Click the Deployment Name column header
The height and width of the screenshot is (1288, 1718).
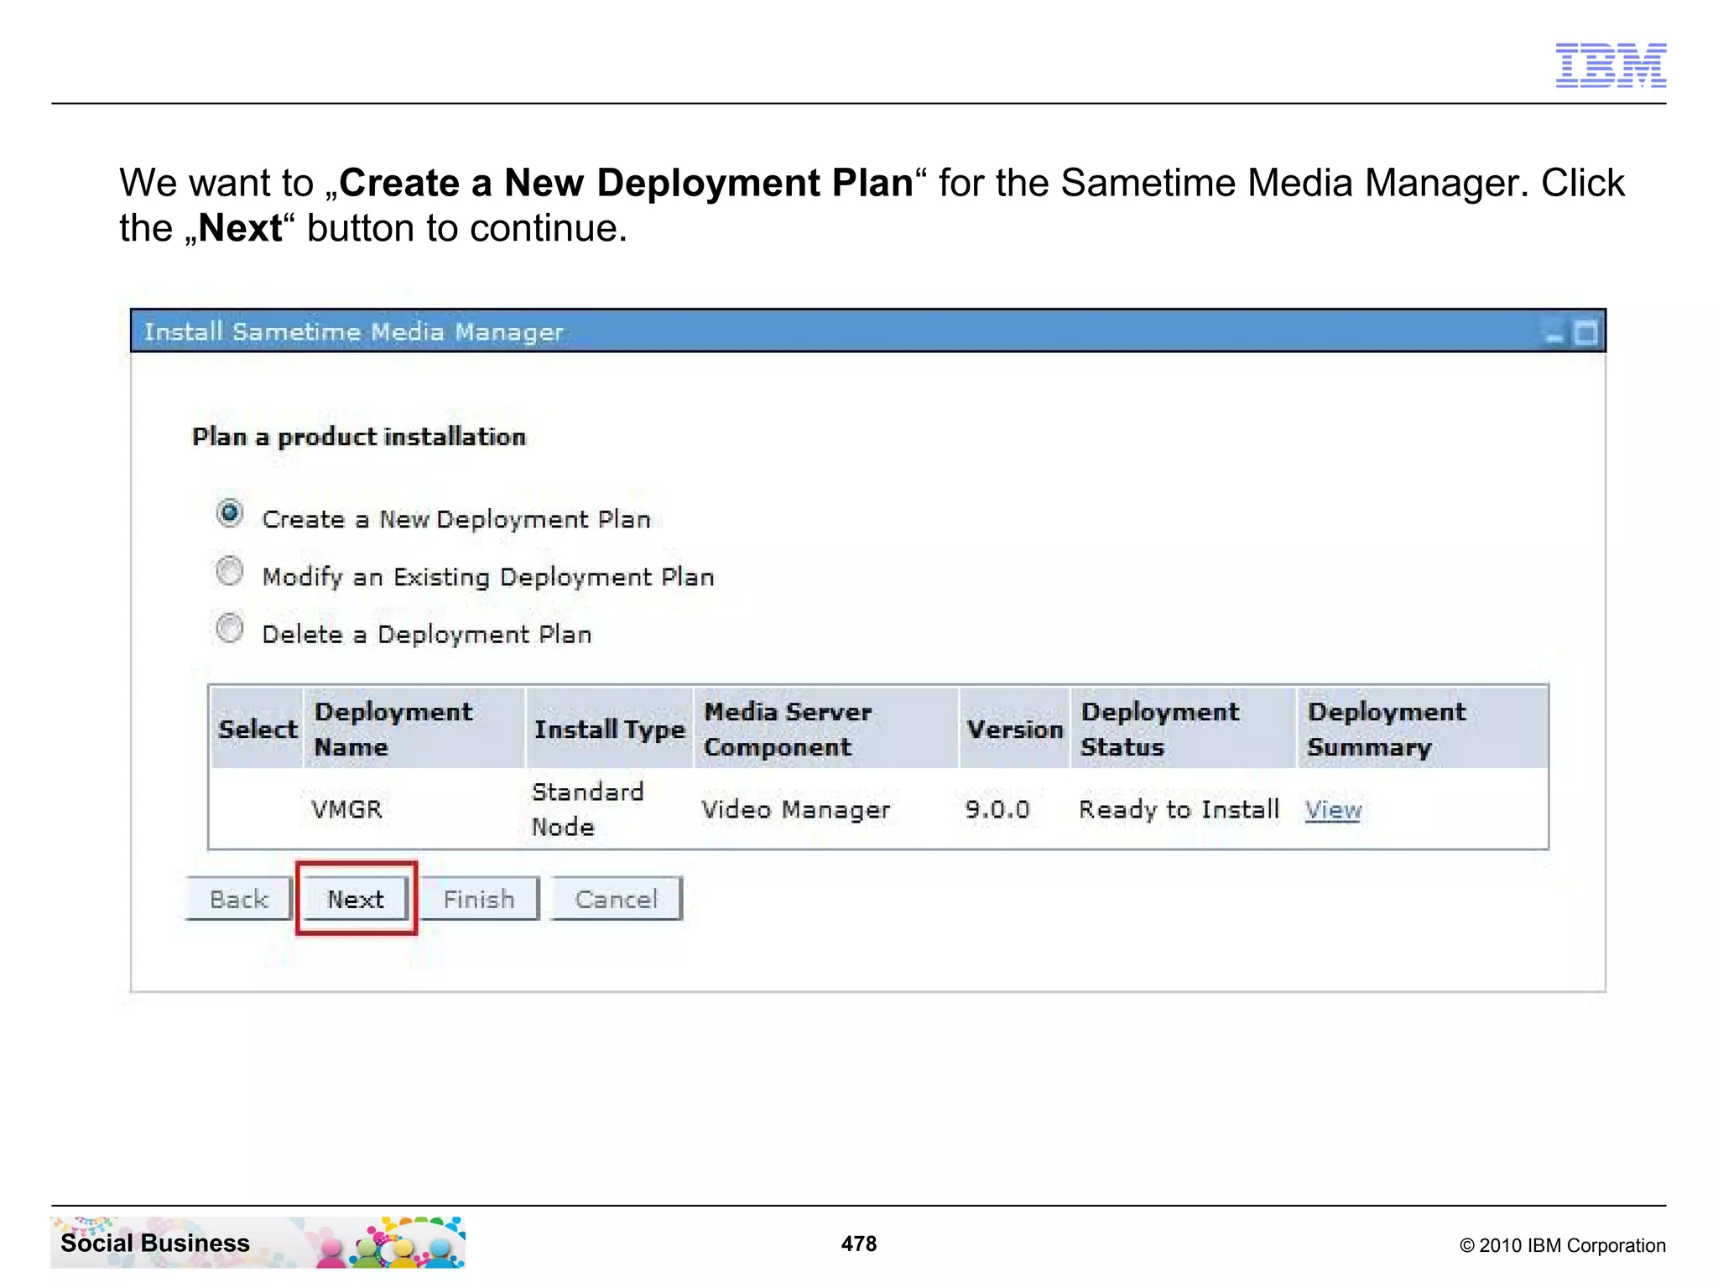click(x=414, y=729)
